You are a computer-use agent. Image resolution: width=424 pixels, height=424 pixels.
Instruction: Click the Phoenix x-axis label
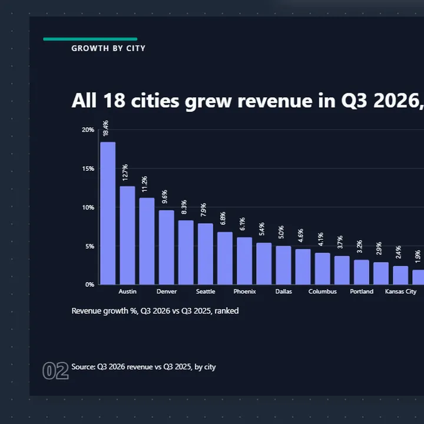click(x=245, y=291)
